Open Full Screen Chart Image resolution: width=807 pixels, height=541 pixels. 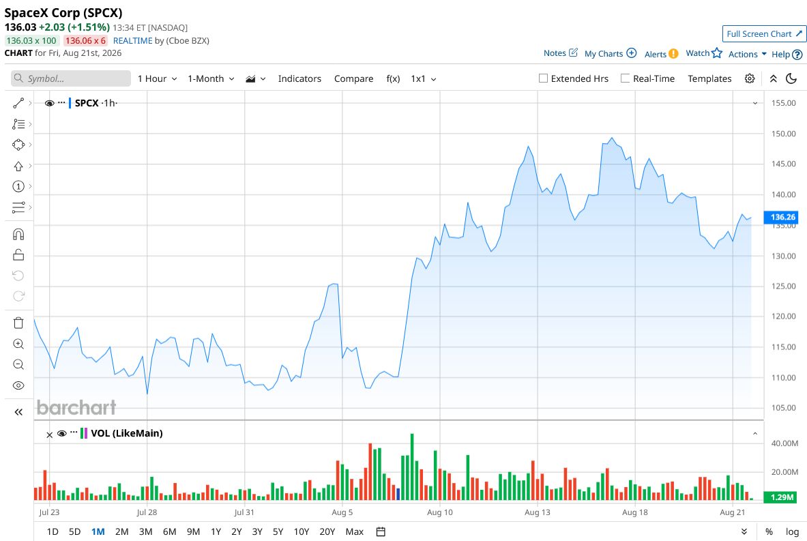click(764, 34)
